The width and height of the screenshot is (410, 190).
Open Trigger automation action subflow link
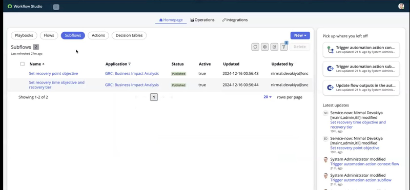361,180
